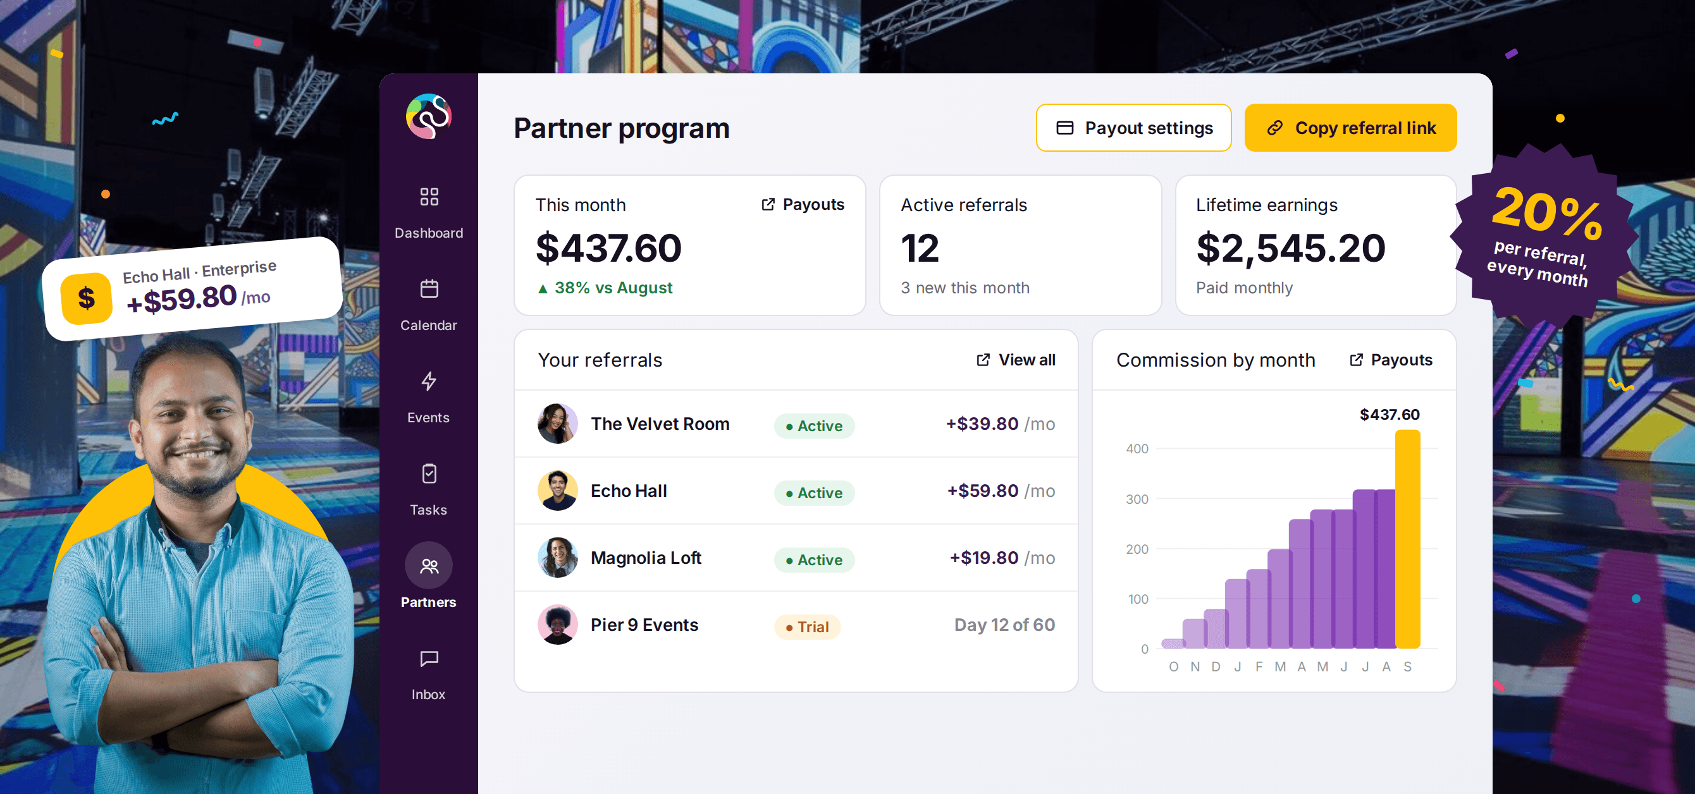Click the Trial badge for Pier 9 Events
This screenshot has height=794, width=1695.
(808, 628)
